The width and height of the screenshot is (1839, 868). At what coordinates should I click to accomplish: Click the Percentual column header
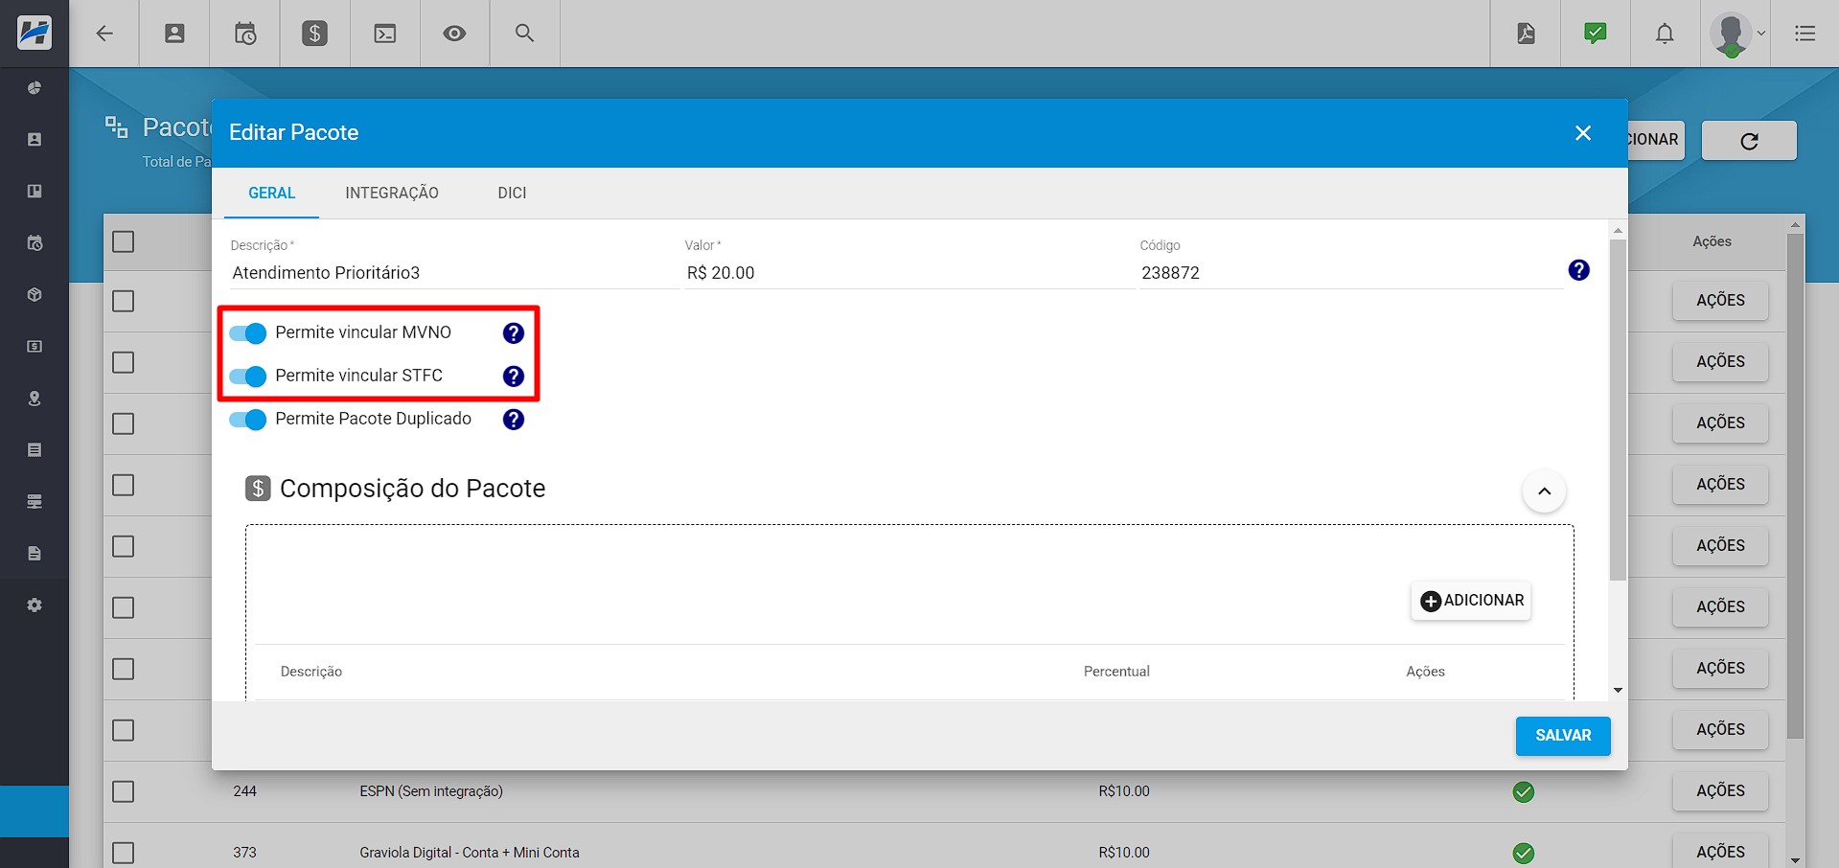point(1116,672)
